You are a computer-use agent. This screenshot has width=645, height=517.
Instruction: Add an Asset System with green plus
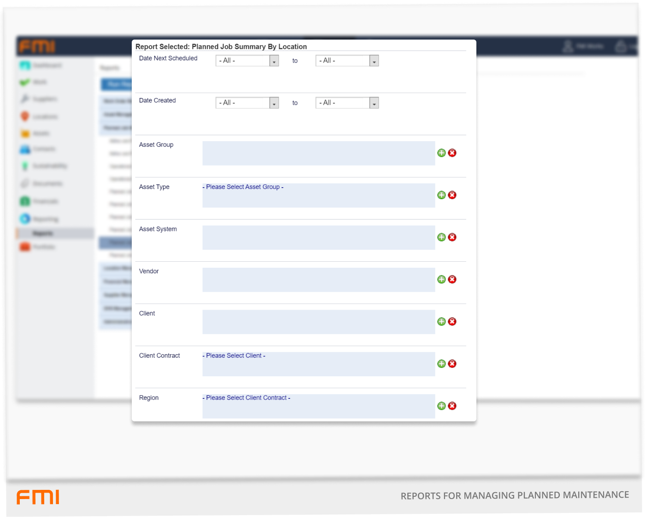pos(441,237)
